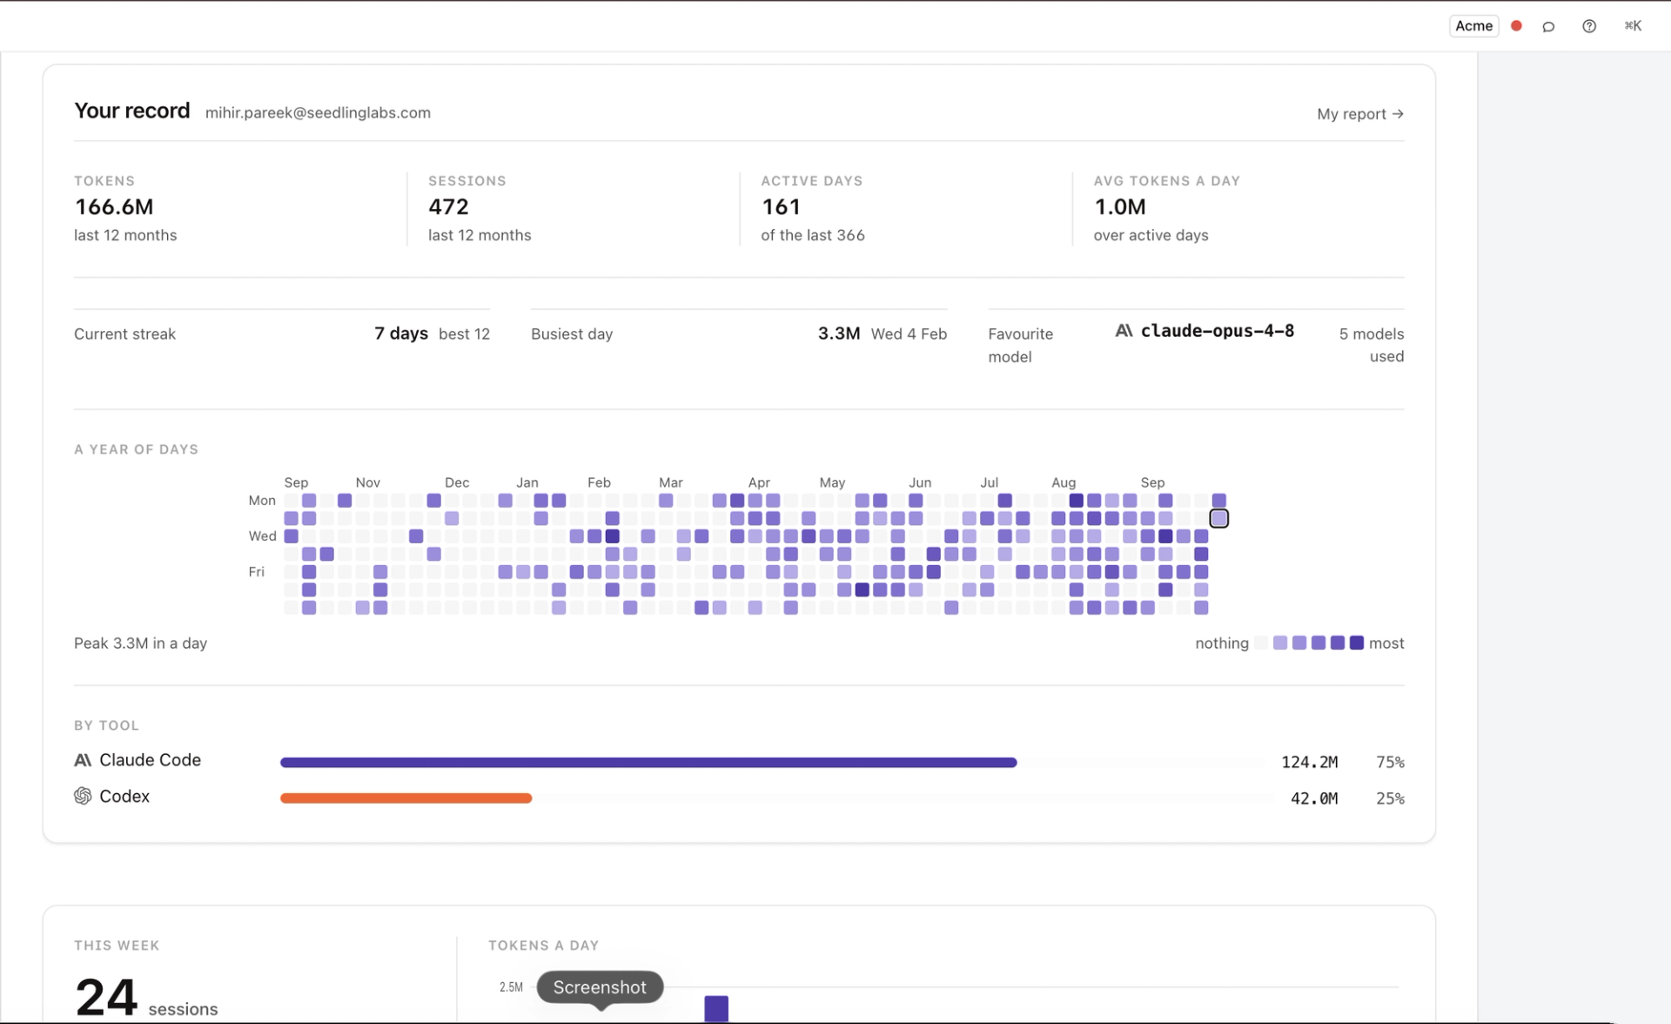Click the Codex tool icon
This screenshot has width=1671, height=1024.
(x=83, y=796)
